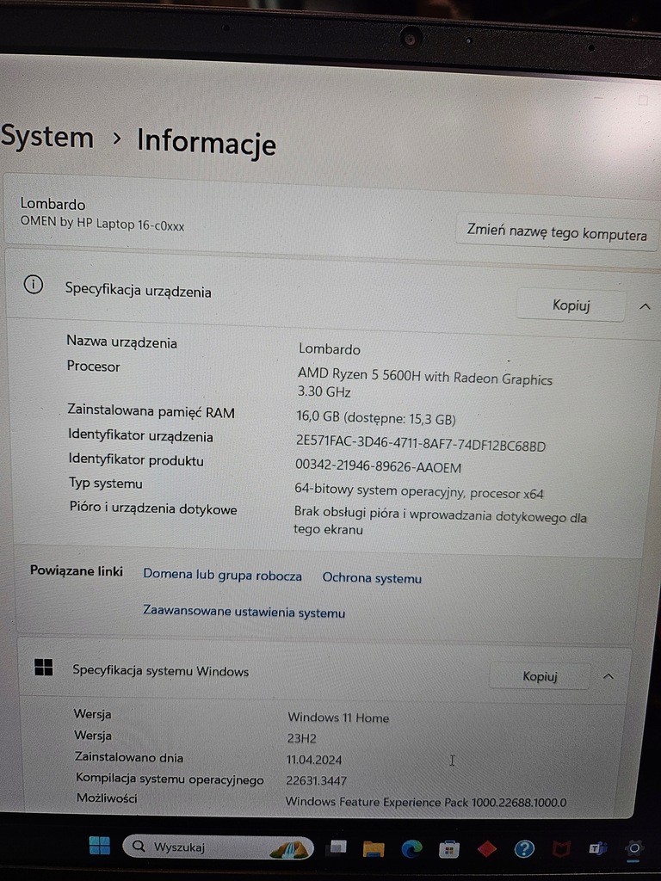The image size is (661, 881).
Task: Click the Wyszukaj taskbar search box
Action: click(x=218, y=847)
